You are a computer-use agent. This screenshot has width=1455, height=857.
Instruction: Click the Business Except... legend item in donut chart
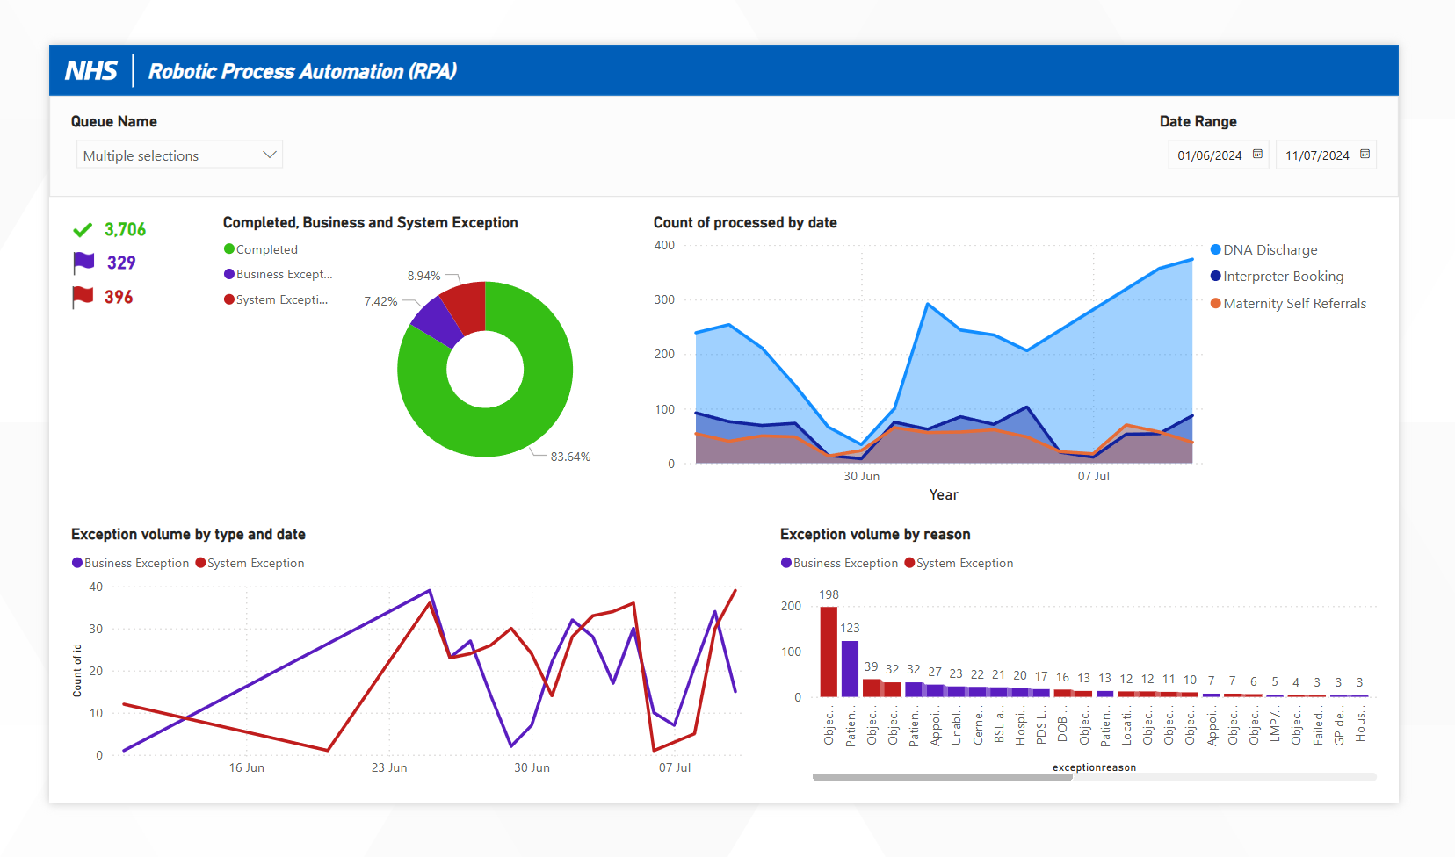[279, 274]
